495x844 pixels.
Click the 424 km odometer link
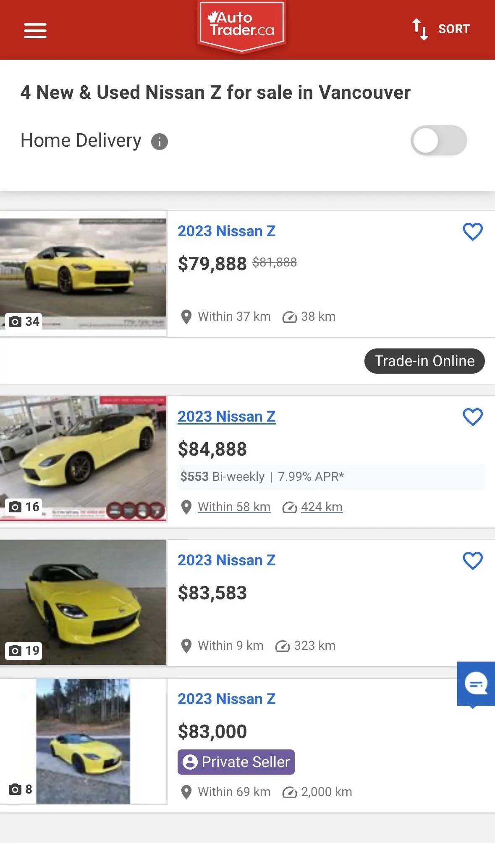coord(322,507)
